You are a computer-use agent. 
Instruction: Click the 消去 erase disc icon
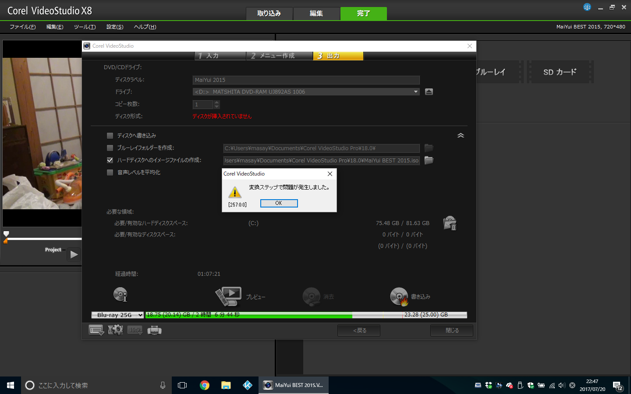tap(312, 296)
